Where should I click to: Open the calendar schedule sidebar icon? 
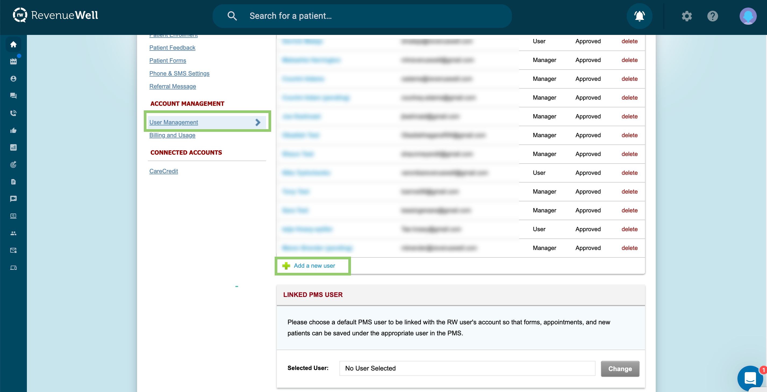coord(13,61)
